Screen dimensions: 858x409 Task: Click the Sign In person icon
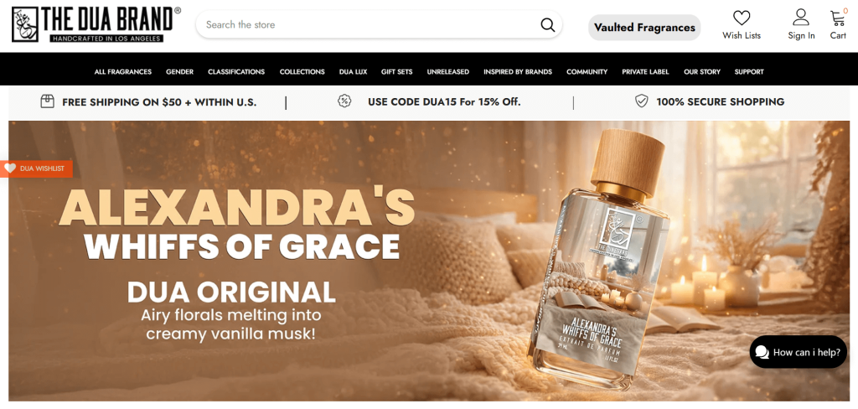click(801, 17)
